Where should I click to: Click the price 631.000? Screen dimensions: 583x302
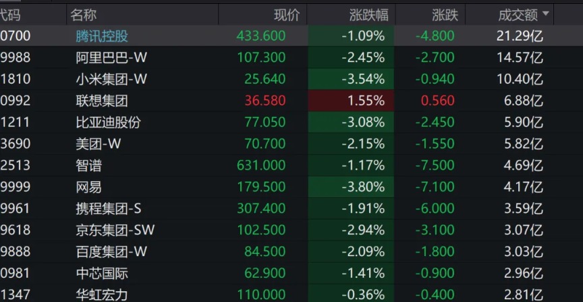tap(261, 166)
